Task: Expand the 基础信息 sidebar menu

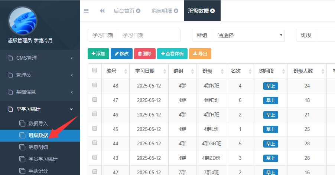Action: tap(40, 92)
